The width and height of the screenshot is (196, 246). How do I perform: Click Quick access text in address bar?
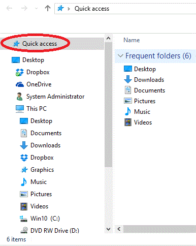pyautogui.click(x=92, y=9)
